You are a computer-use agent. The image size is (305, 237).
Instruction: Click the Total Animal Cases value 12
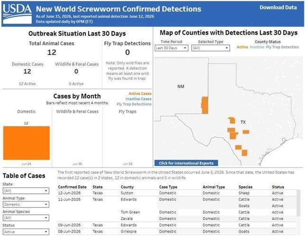click(52, 53)
